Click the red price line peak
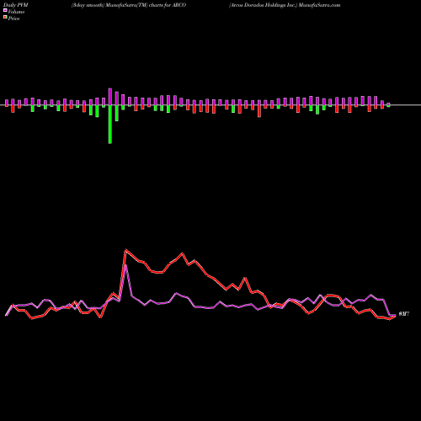The height and width of the screenshot is (421, 421). coord(125,250)
